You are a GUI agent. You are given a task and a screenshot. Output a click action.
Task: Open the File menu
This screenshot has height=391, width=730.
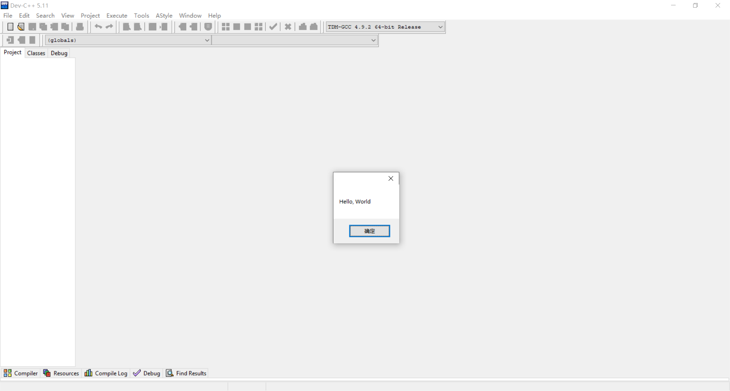[x=8, y=16]
